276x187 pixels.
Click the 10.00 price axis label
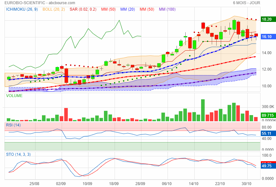[x=267, y=86]
